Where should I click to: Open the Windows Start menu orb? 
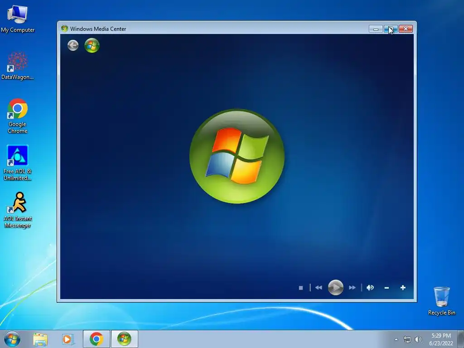tap(12, 339)
